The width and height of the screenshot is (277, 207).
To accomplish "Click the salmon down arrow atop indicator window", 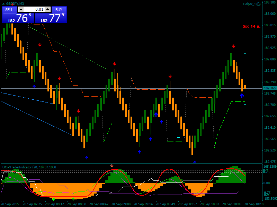I will [111, 166].
